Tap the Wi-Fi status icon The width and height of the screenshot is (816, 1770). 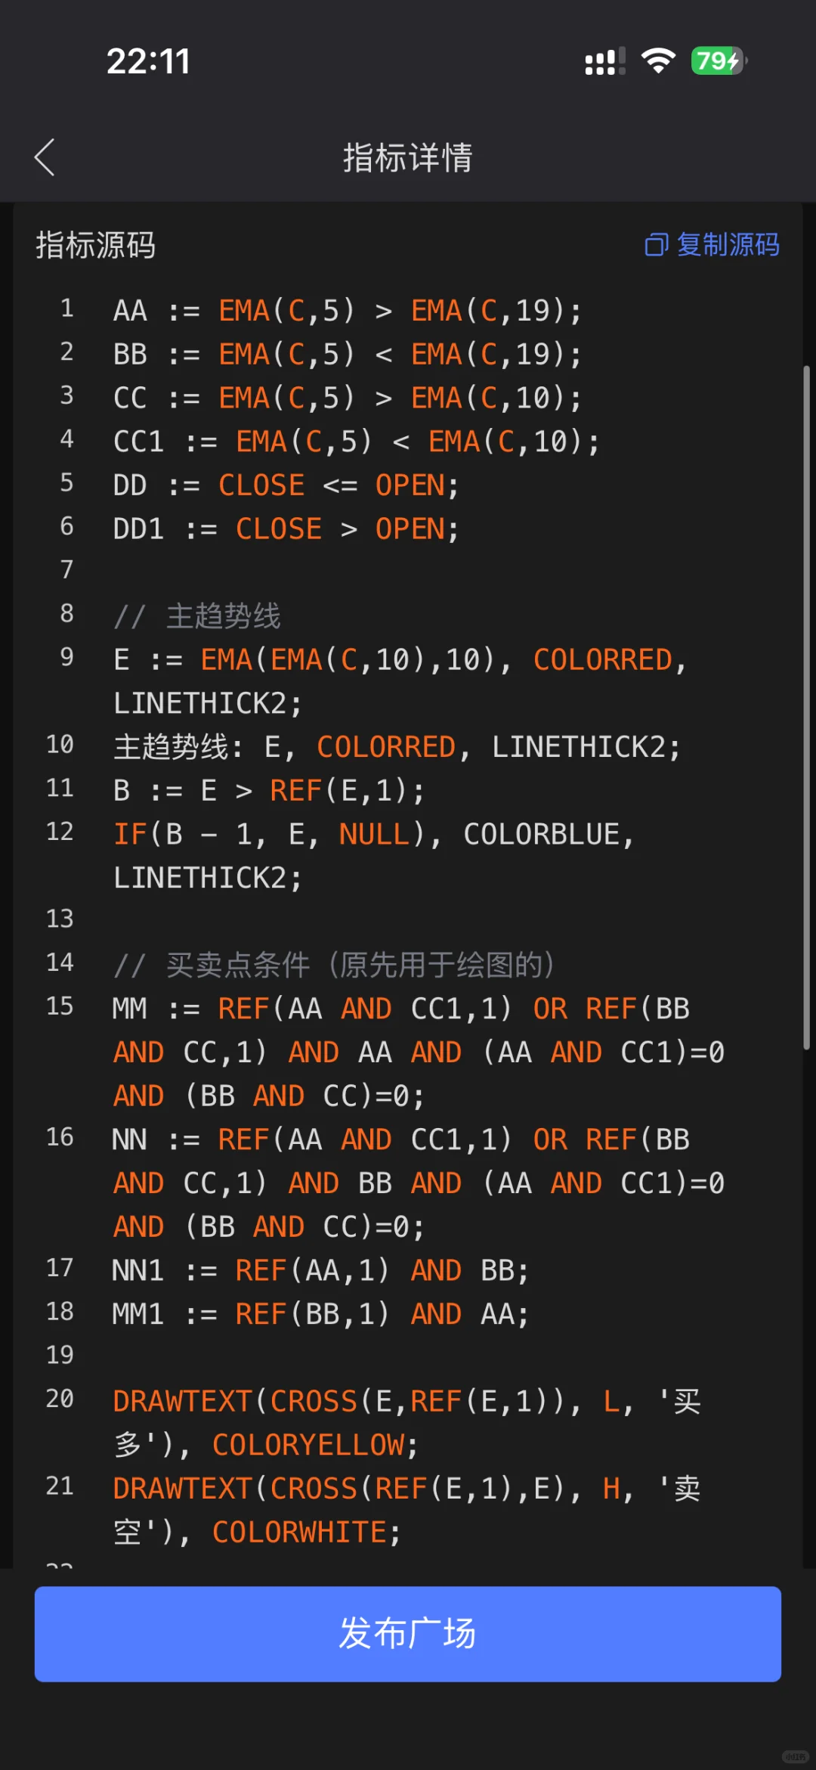[658, 60]
